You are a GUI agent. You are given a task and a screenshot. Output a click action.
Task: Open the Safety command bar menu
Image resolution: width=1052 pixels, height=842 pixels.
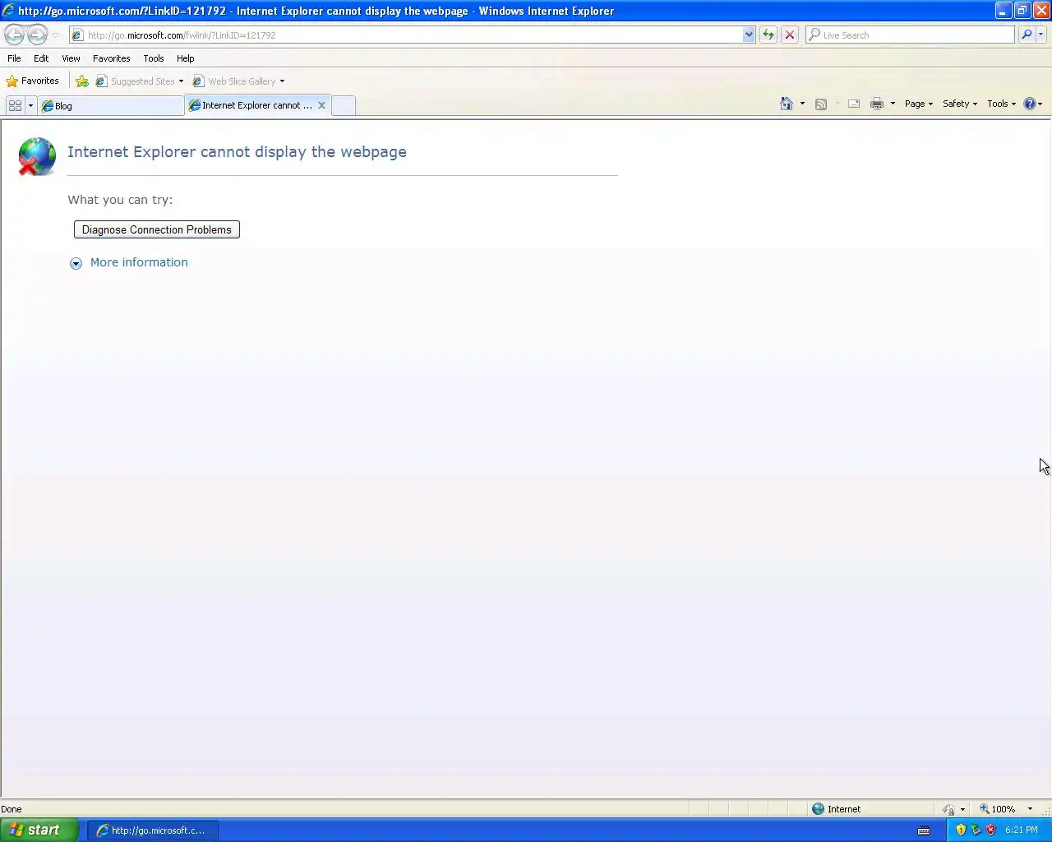(x=960, y=104)
